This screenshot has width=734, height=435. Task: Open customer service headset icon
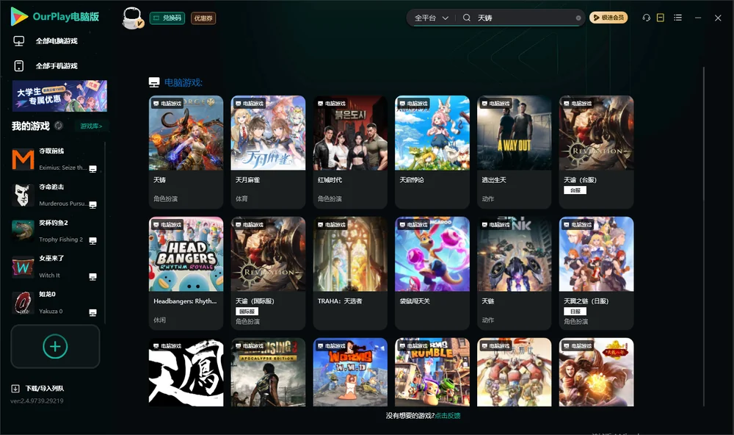647,18
